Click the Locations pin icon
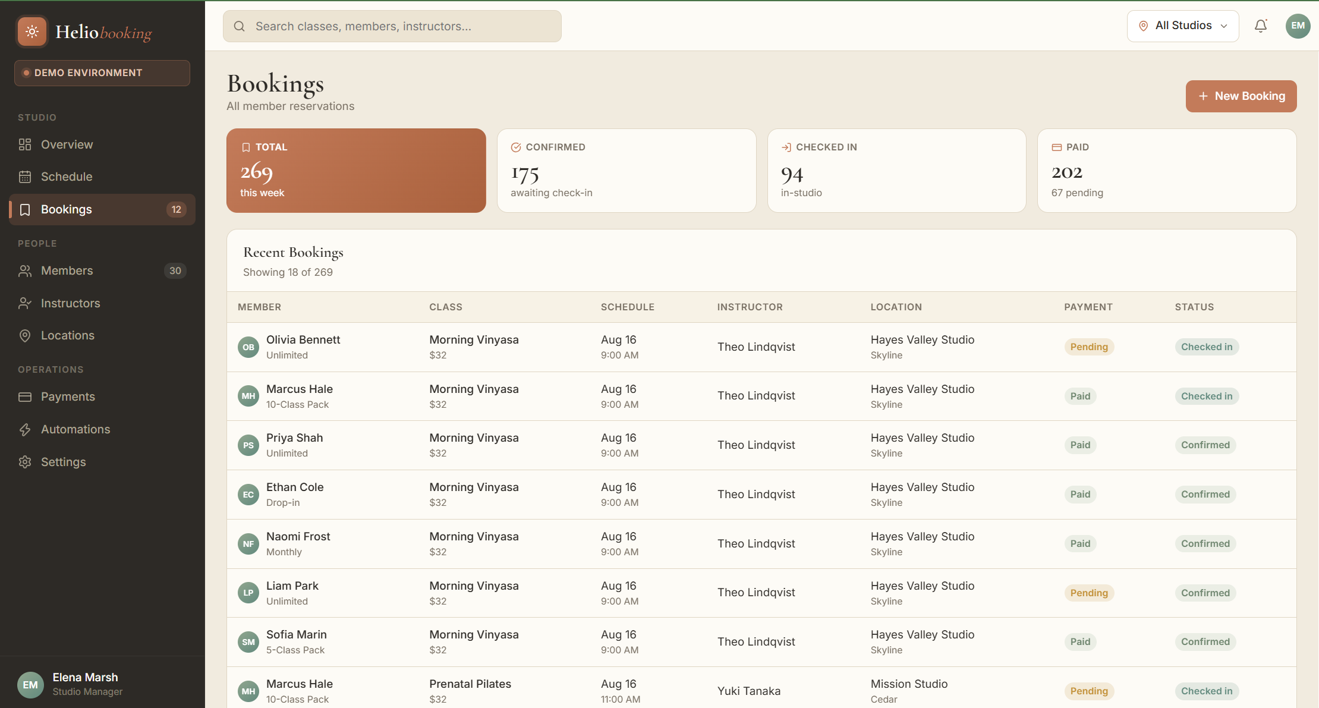The height and width of the screenshot is (708, 1319). (x=25, y=336)
